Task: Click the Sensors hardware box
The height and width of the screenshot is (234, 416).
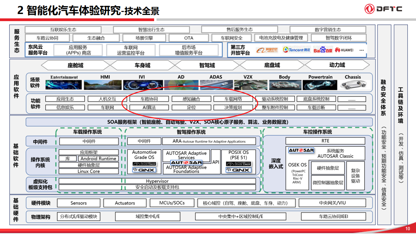Action: click(78, 203)
